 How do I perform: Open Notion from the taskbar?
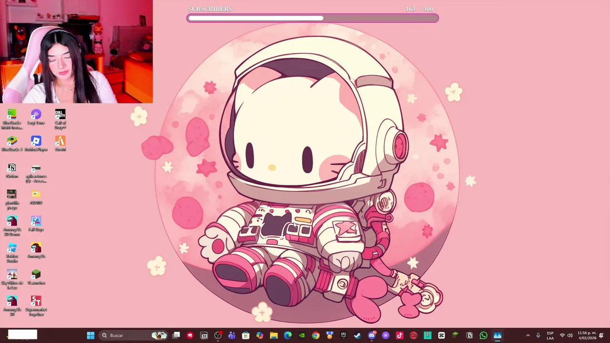pos(469,335)
